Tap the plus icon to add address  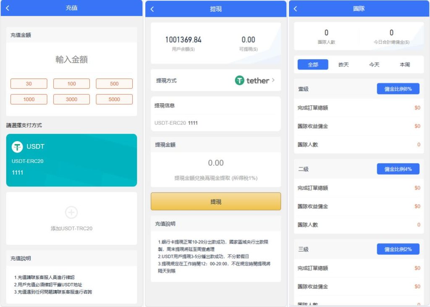coord(71,213)
